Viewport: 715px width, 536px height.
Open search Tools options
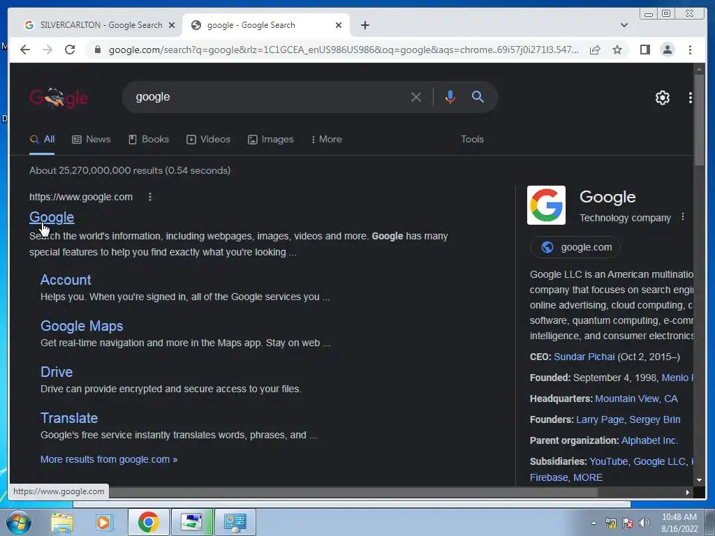pos(472,140)
